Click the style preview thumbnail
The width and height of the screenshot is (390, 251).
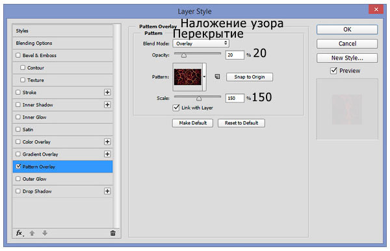tap(347, 109)
